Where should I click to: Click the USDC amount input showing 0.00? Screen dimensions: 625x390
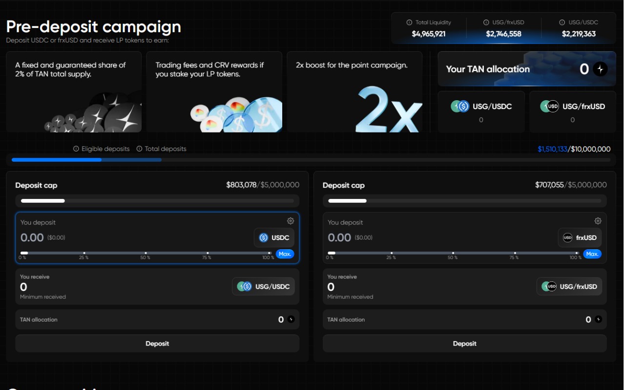coord(32,238)
